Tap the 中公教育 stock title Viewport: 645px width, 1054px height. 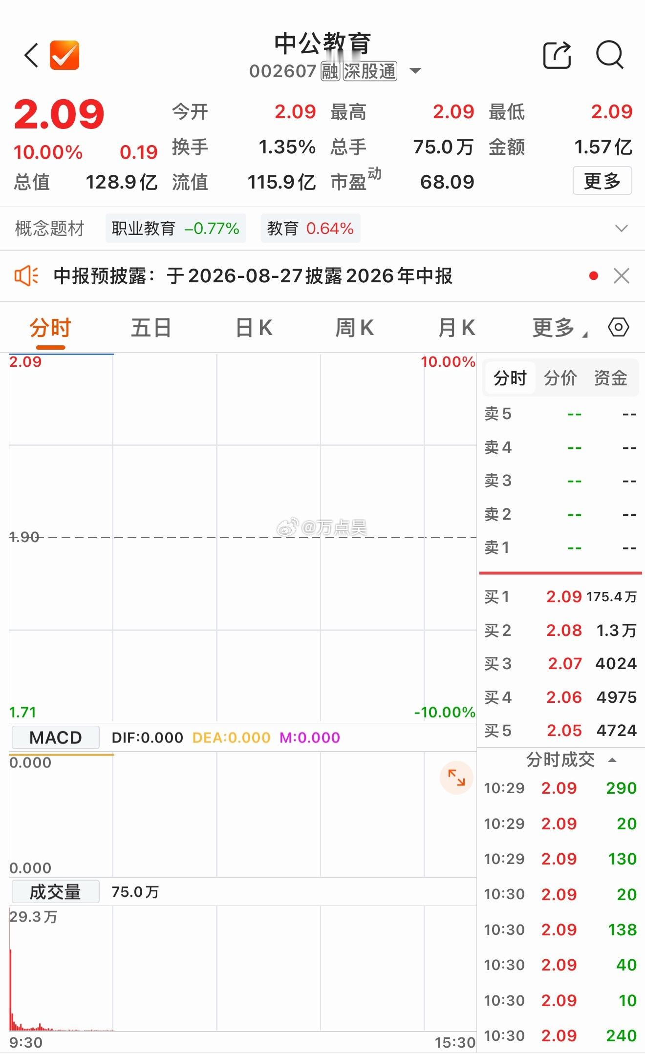click(x=322, y=44)
